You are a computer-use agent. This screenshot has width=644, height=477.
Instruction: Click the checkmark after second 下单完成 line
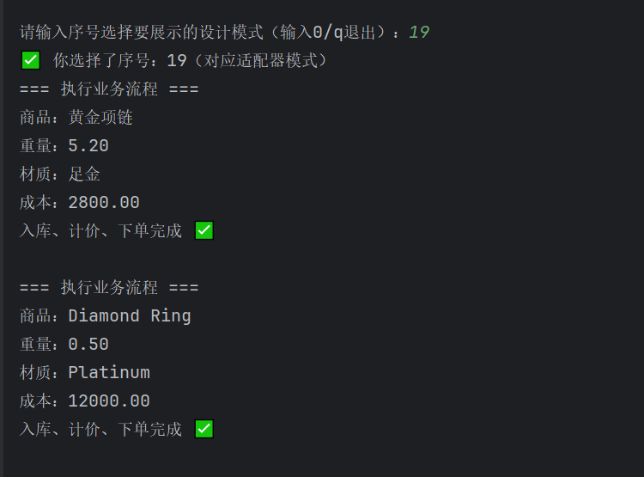coord(204,429)
